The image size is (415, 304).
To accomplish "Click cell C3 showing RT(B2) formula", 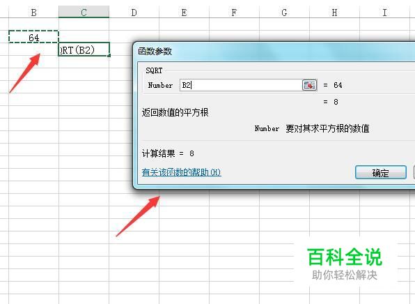I will click(x=84, y=50).
